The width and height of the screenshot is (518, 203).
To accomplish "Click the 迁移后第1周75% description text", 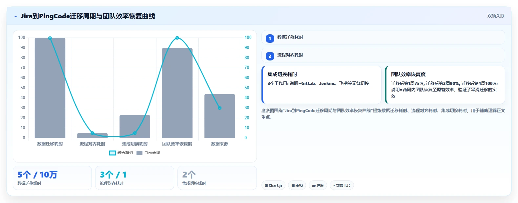I will click(444, 90).
